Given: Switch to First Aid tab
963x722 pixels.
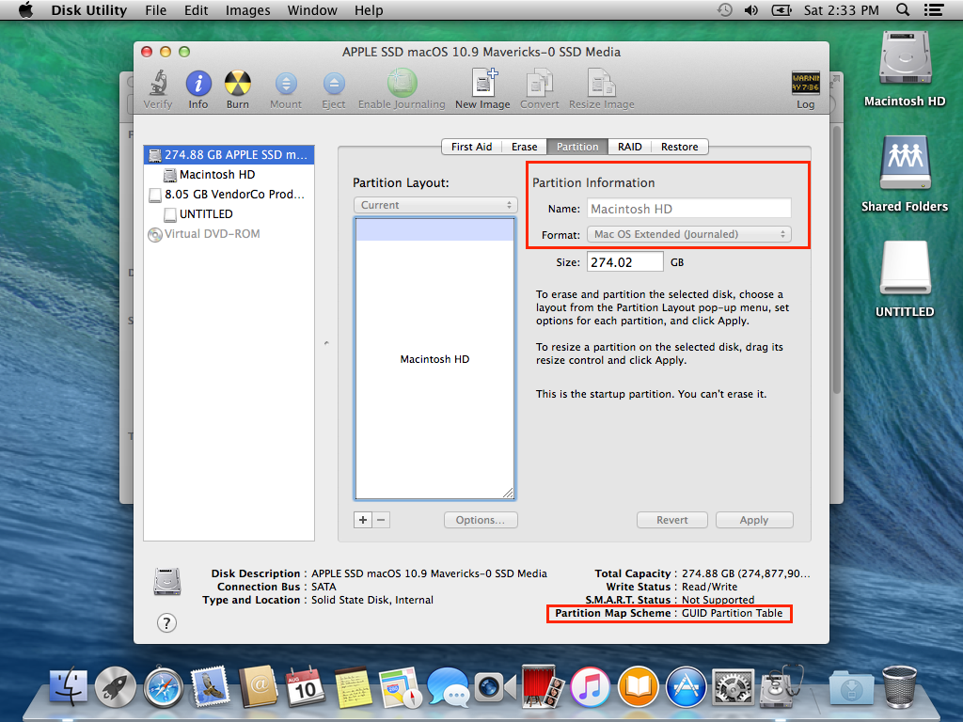Looking at the screenshot, I should pos(471,147).
